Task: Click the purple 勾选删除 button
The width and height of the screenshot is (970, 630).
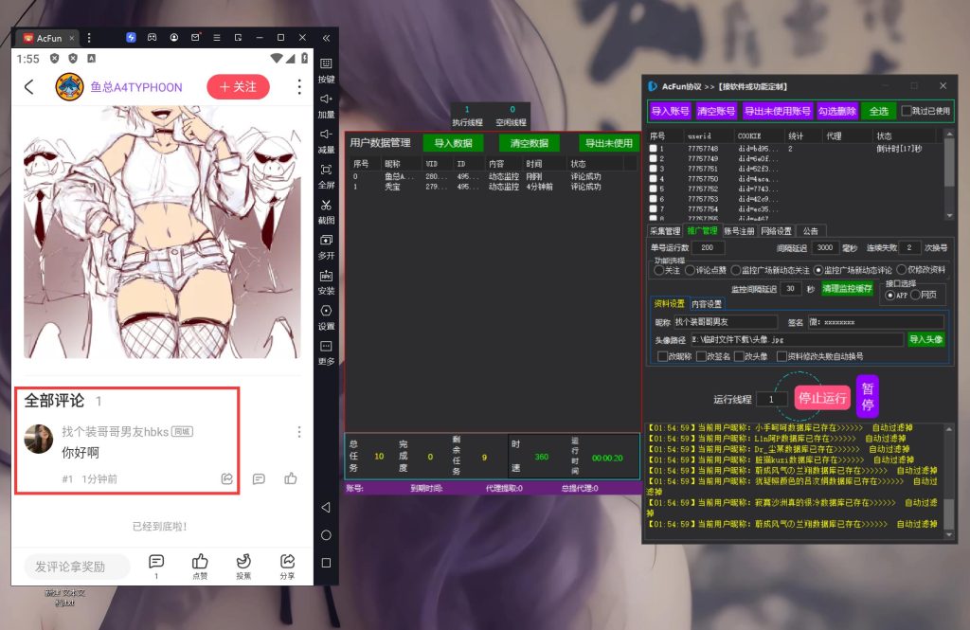Action: coord(837,112)
